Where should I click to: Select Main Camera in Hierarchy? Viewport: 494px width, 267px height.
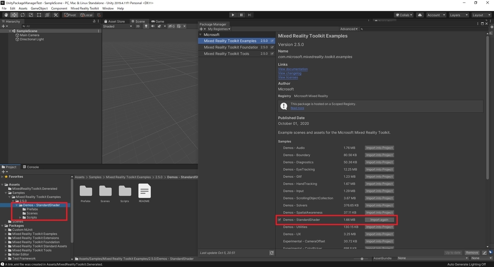(30, 35)
